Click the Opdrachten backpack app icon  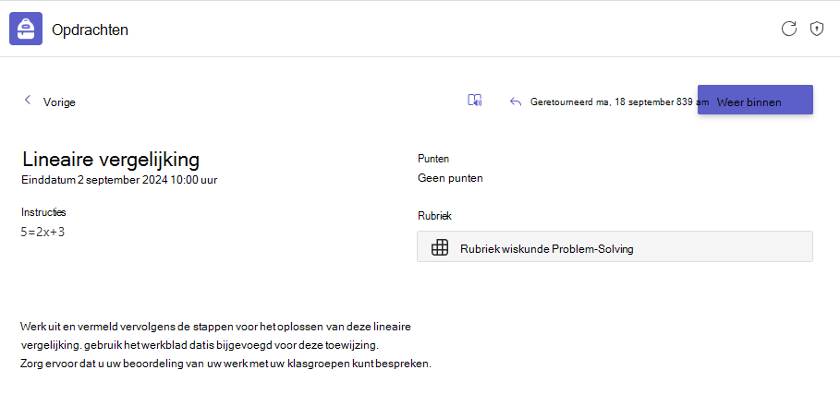(26, 29)
